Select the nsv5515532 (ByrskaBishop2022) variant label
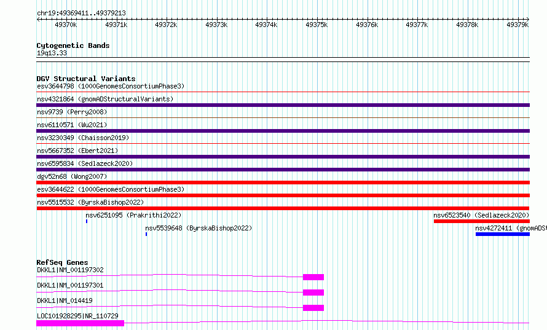547x330 pixels. coord(90,202)
